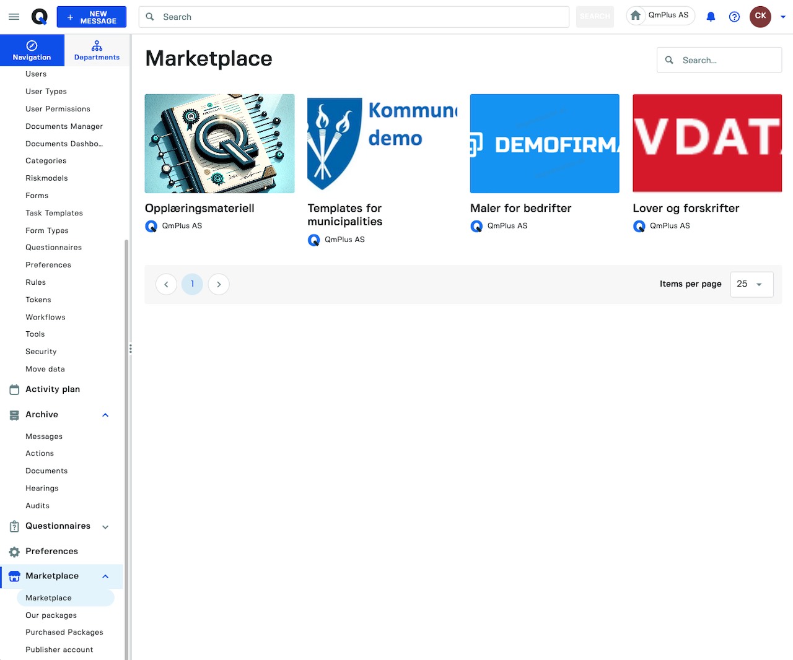Screen dimensions: 793x660
Task: Open Publisher account under Marketplace
Action: 59,649
